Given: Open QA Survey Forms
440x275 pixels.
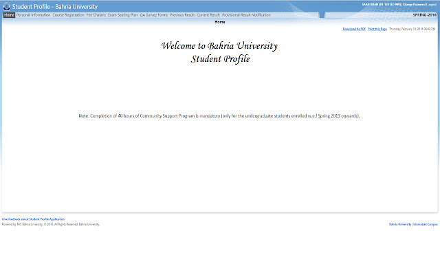Looking at the screenshot, I should (x=154, y=15).
